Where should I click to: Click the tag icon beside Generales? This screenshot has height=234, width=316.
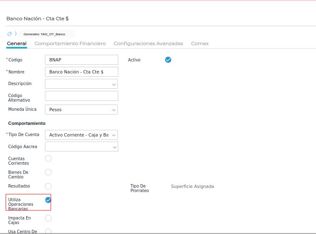pos(9,34)
